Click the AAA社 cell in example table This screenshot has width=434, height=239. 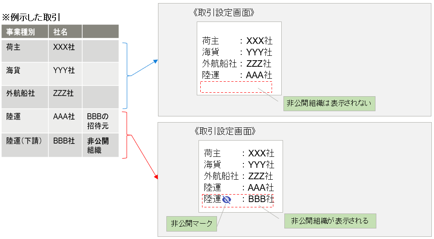[x=64, y=117]
